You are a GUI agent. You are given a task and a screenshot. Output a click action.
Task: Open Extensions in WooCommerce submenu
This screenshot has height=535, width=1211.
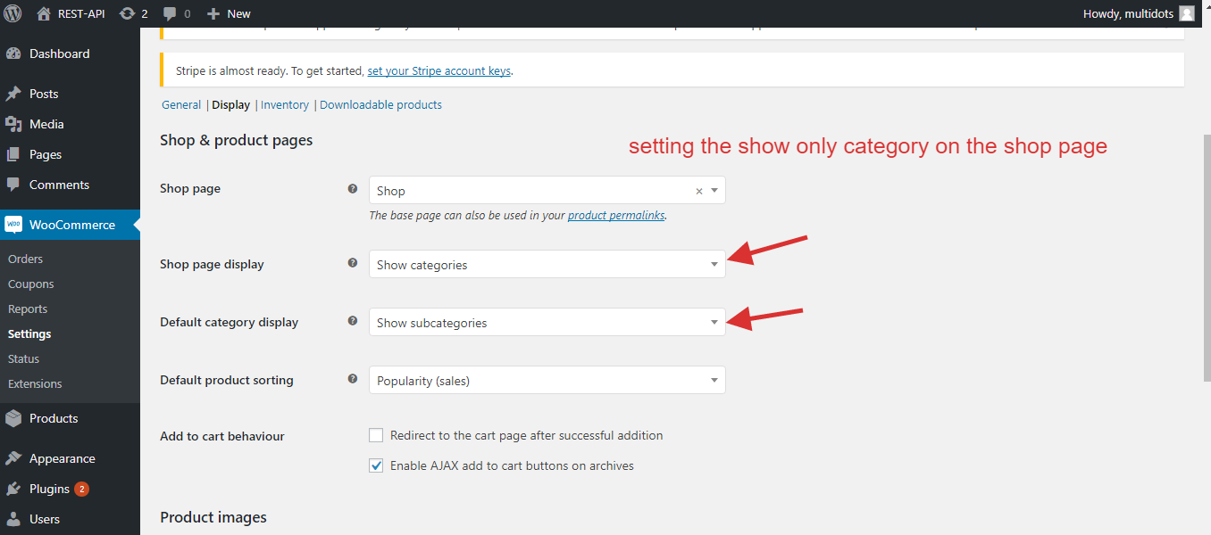(x=35, y=383)
